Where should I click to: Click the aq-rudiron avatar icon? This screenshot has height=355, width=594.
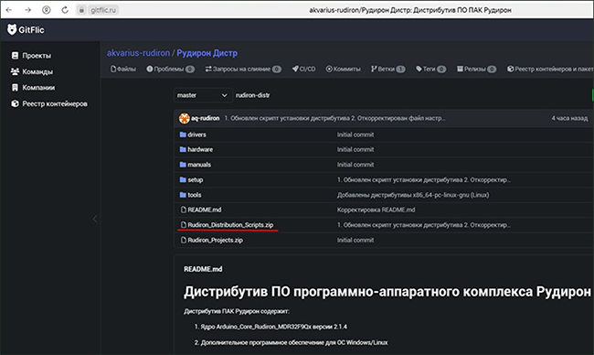click(184, 118)
